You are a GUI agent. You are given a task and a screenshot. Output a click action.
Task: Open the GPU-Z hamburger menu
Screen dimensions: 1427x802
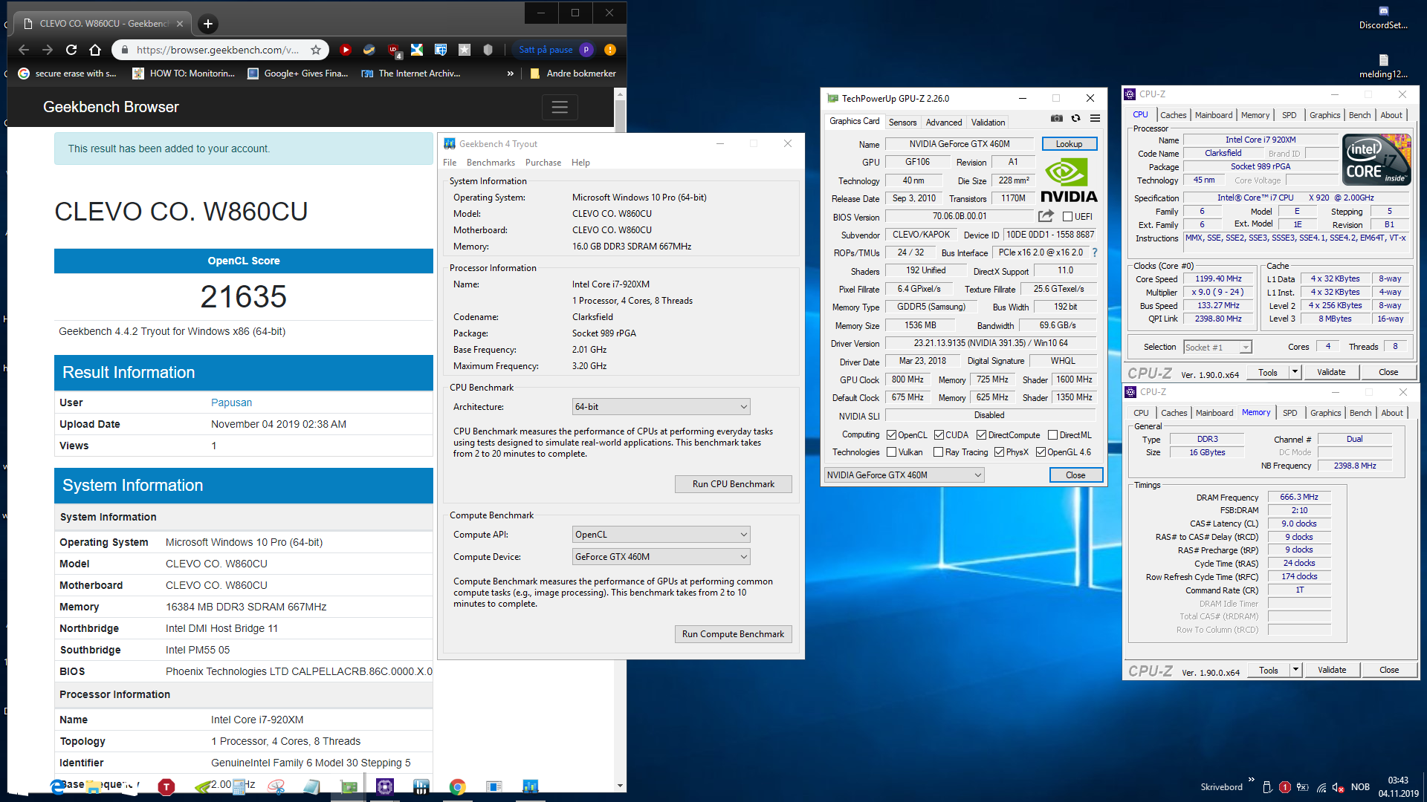coord(1095,118)
